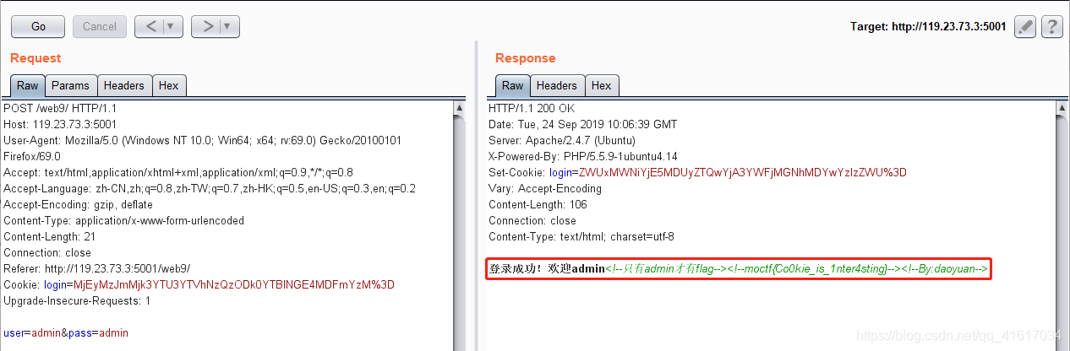The height and width of the screenshot is (351, 1070).
Task: Click the response pane scrollbar up arrow
Action: (1063, 108)
